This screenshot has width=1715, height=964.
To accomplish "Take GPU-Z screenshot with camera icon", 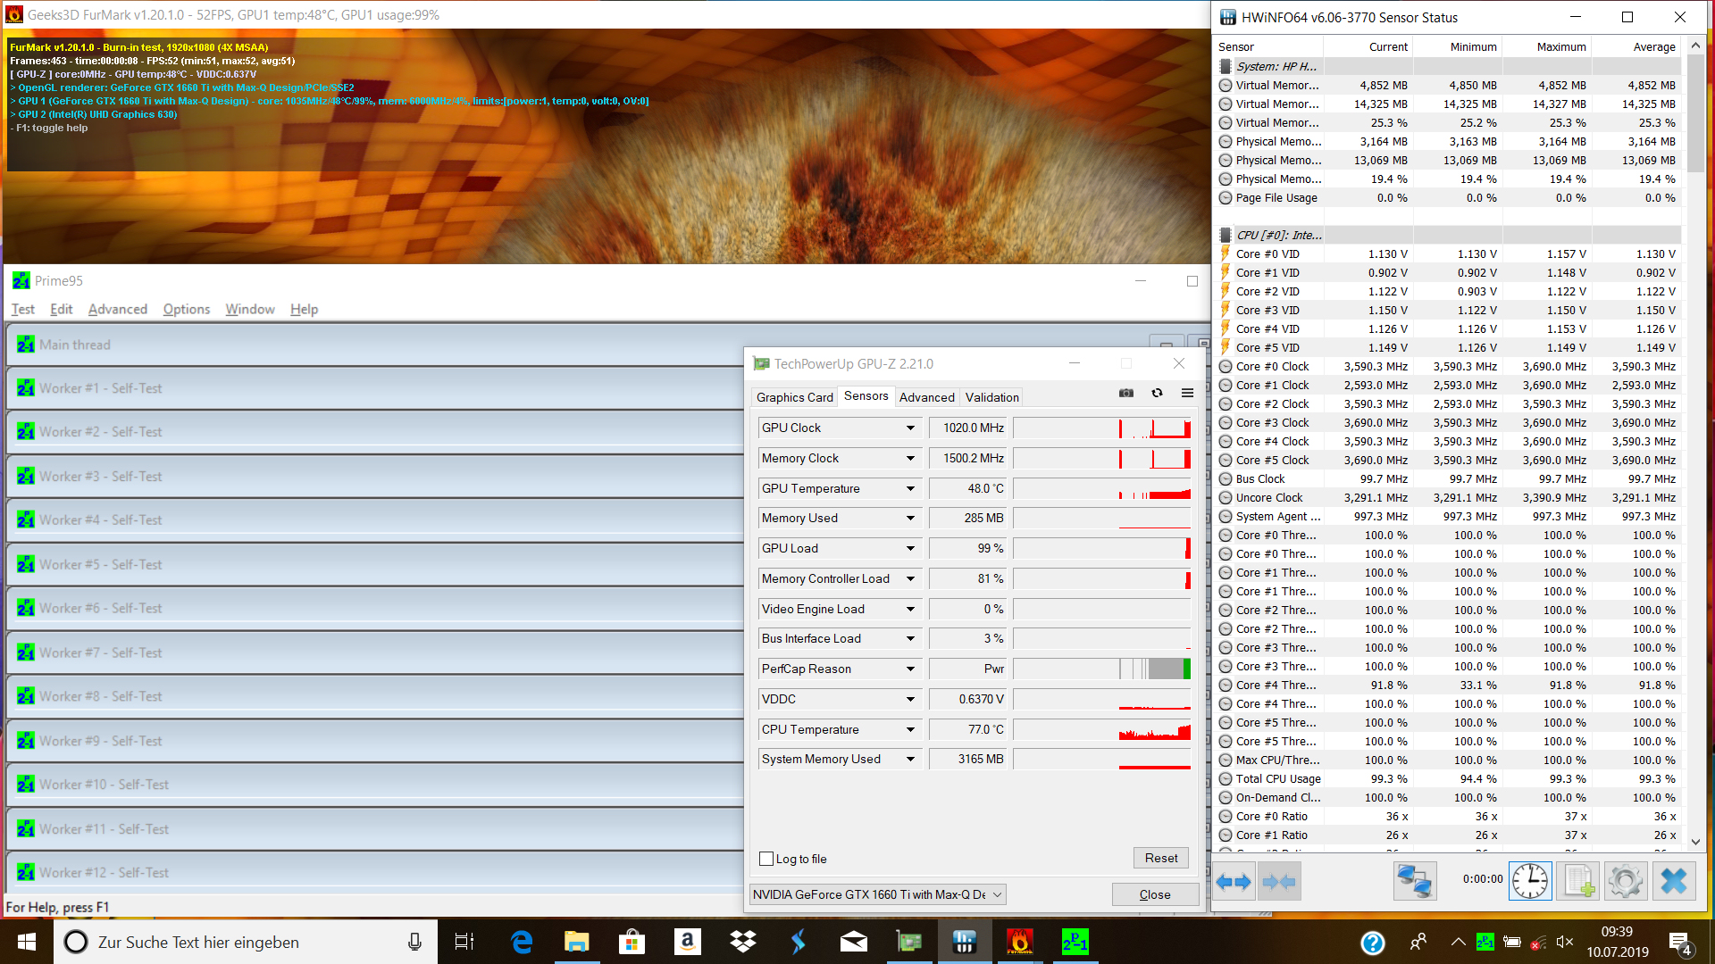I will (x=1126, y=393).
